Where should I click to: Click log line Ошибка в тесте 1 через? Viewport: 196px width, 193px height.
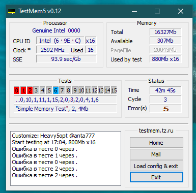[45, 155]
